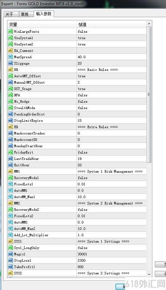Viewport: 166px width, 290px height.
Task: Select the string icon next to EA_Comment
Action: [10, 51]
